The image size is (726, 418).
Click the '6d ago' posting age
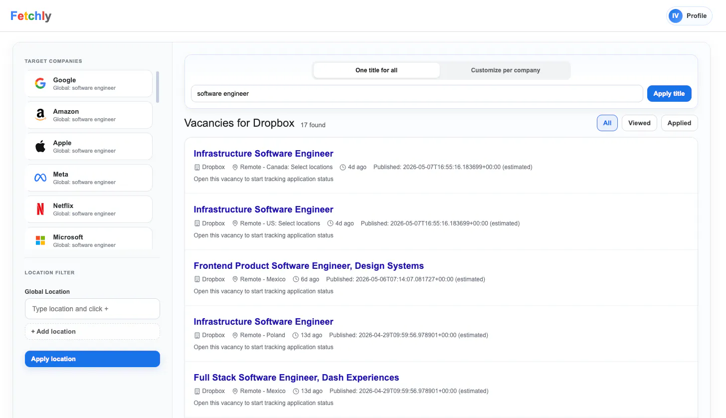310,279
